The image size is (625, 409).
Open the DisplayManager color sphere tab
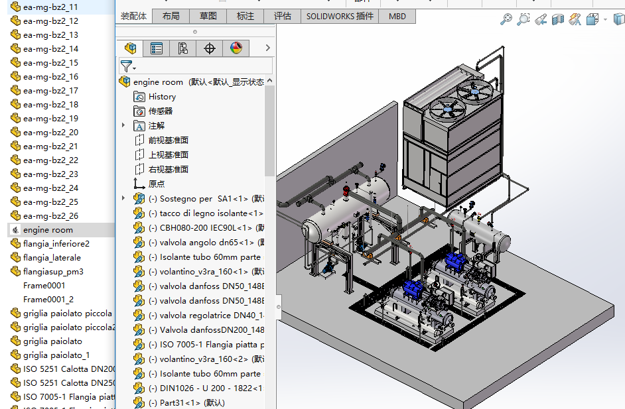click(x=236, y=48)
